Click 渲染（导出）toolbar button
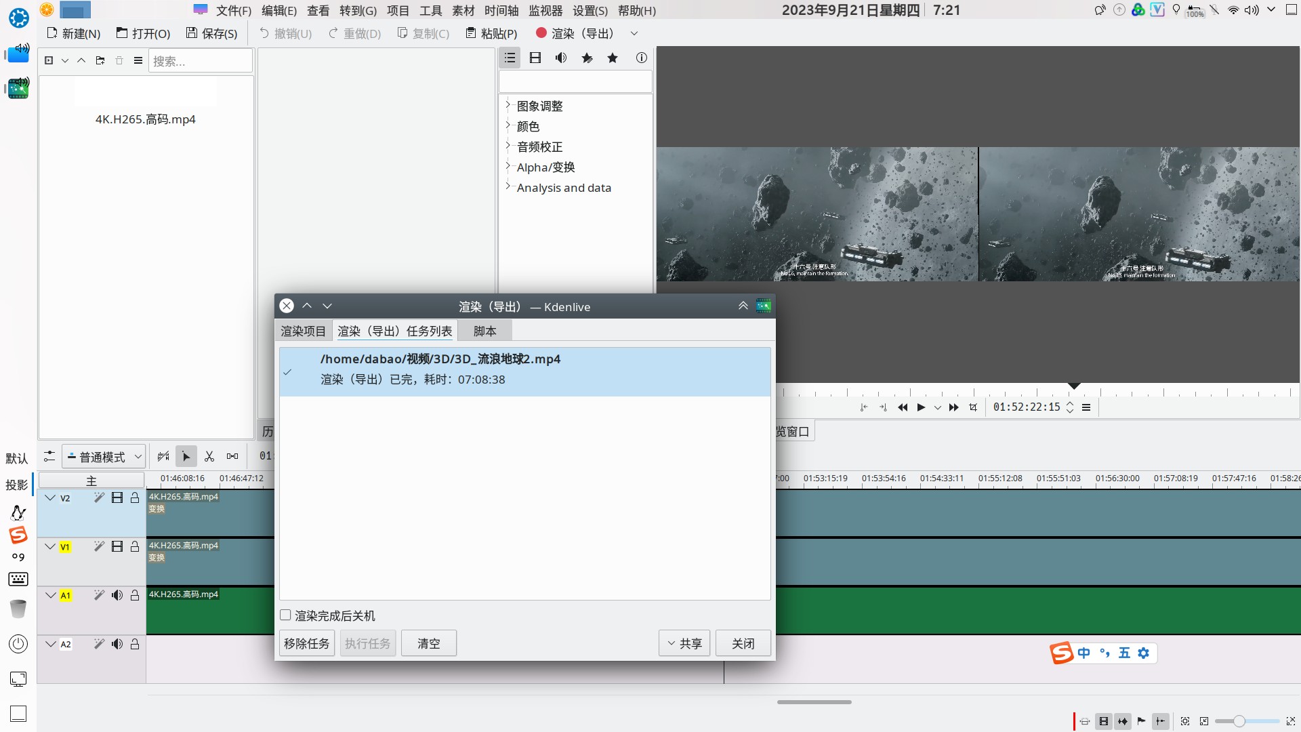The height and width of the screenshot is (732, 1301). (575, 34)
